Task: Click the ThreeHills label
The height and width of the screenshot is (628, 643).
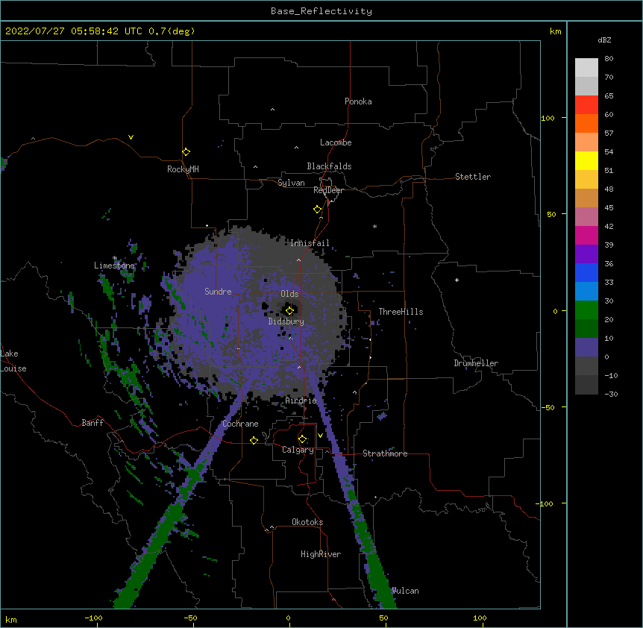Action: (401, 312)
